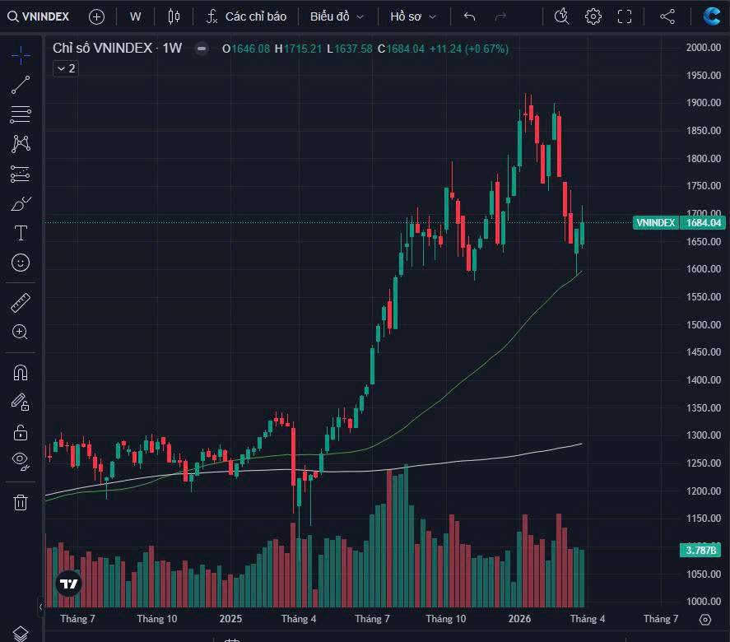Click the VNINDEX 1684.04 price label

click(678, 222)
